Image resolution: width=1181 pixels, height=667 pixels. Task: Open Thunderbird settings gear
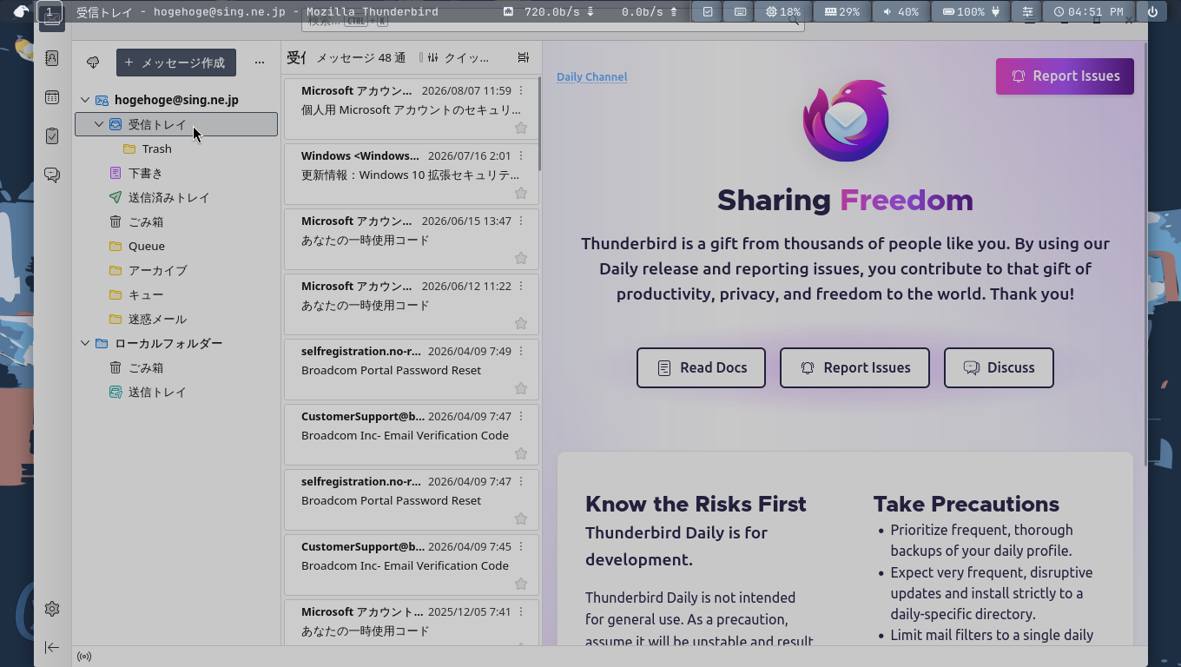[52, 609]
